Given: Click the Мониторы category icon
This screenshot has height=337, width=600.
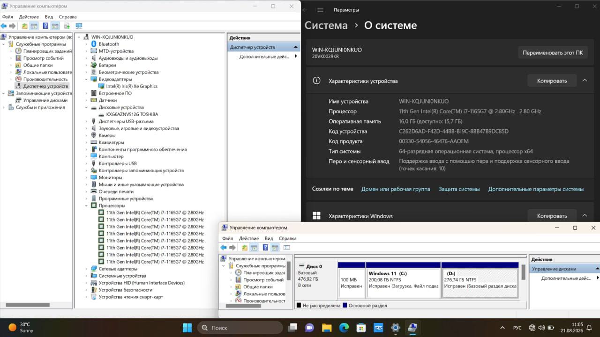Looking at the screenshot, I should click(x=94, y=177).
